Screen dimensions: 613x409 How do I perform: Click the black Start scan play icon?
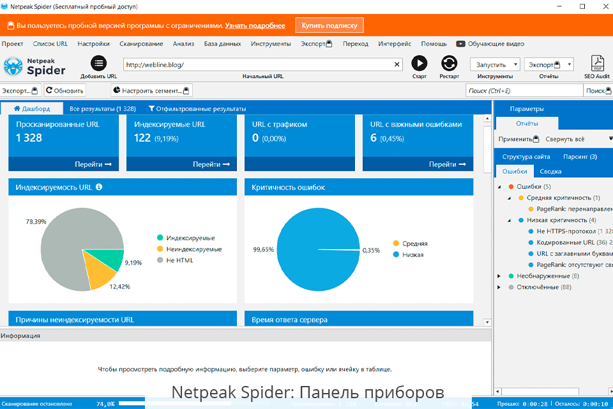tap(420, 64)
